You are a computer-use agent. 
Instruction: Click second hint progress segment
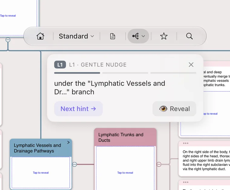click(x=125, y=73)
